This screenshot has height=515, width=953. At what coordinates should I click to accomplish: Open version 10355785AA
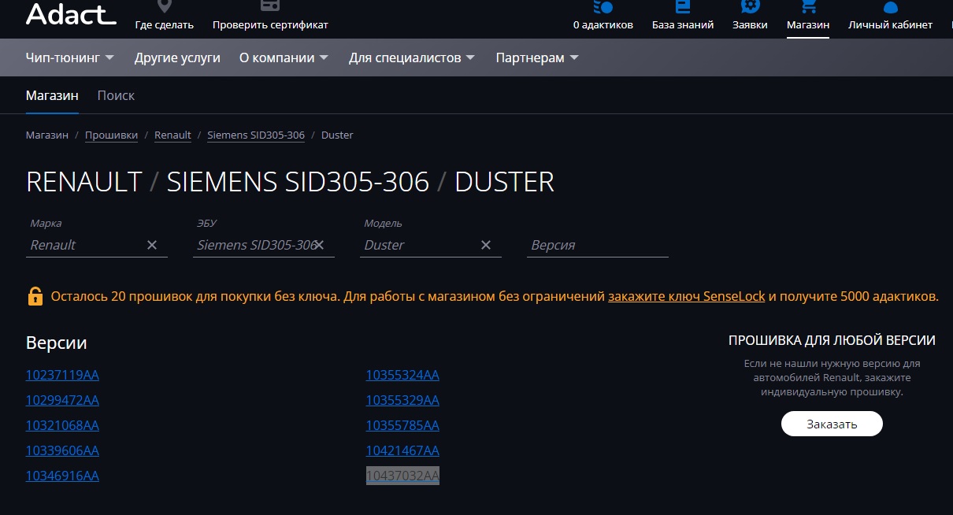click(x=402, y=425)
